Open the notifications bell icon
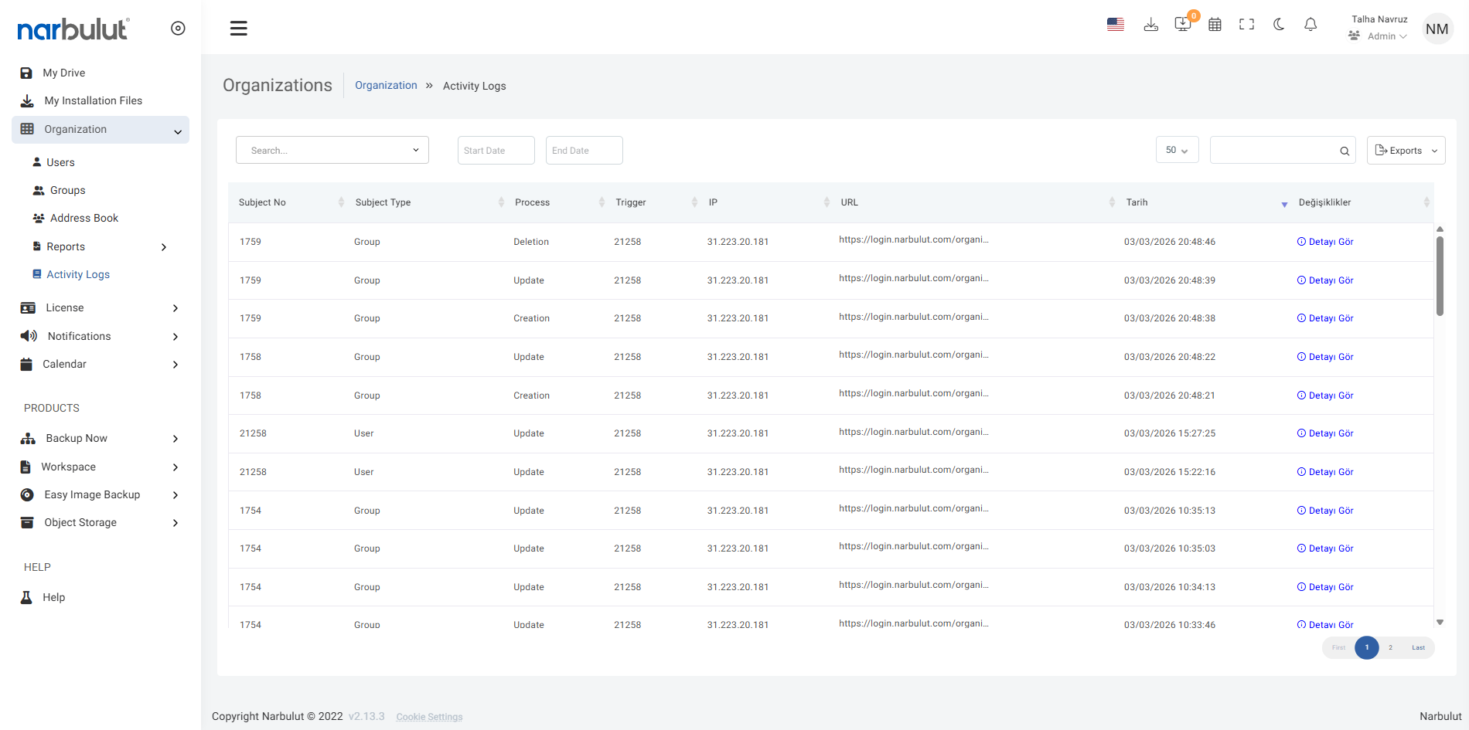Viewport: 1469px width, 730px height. tap(1311, 25)
